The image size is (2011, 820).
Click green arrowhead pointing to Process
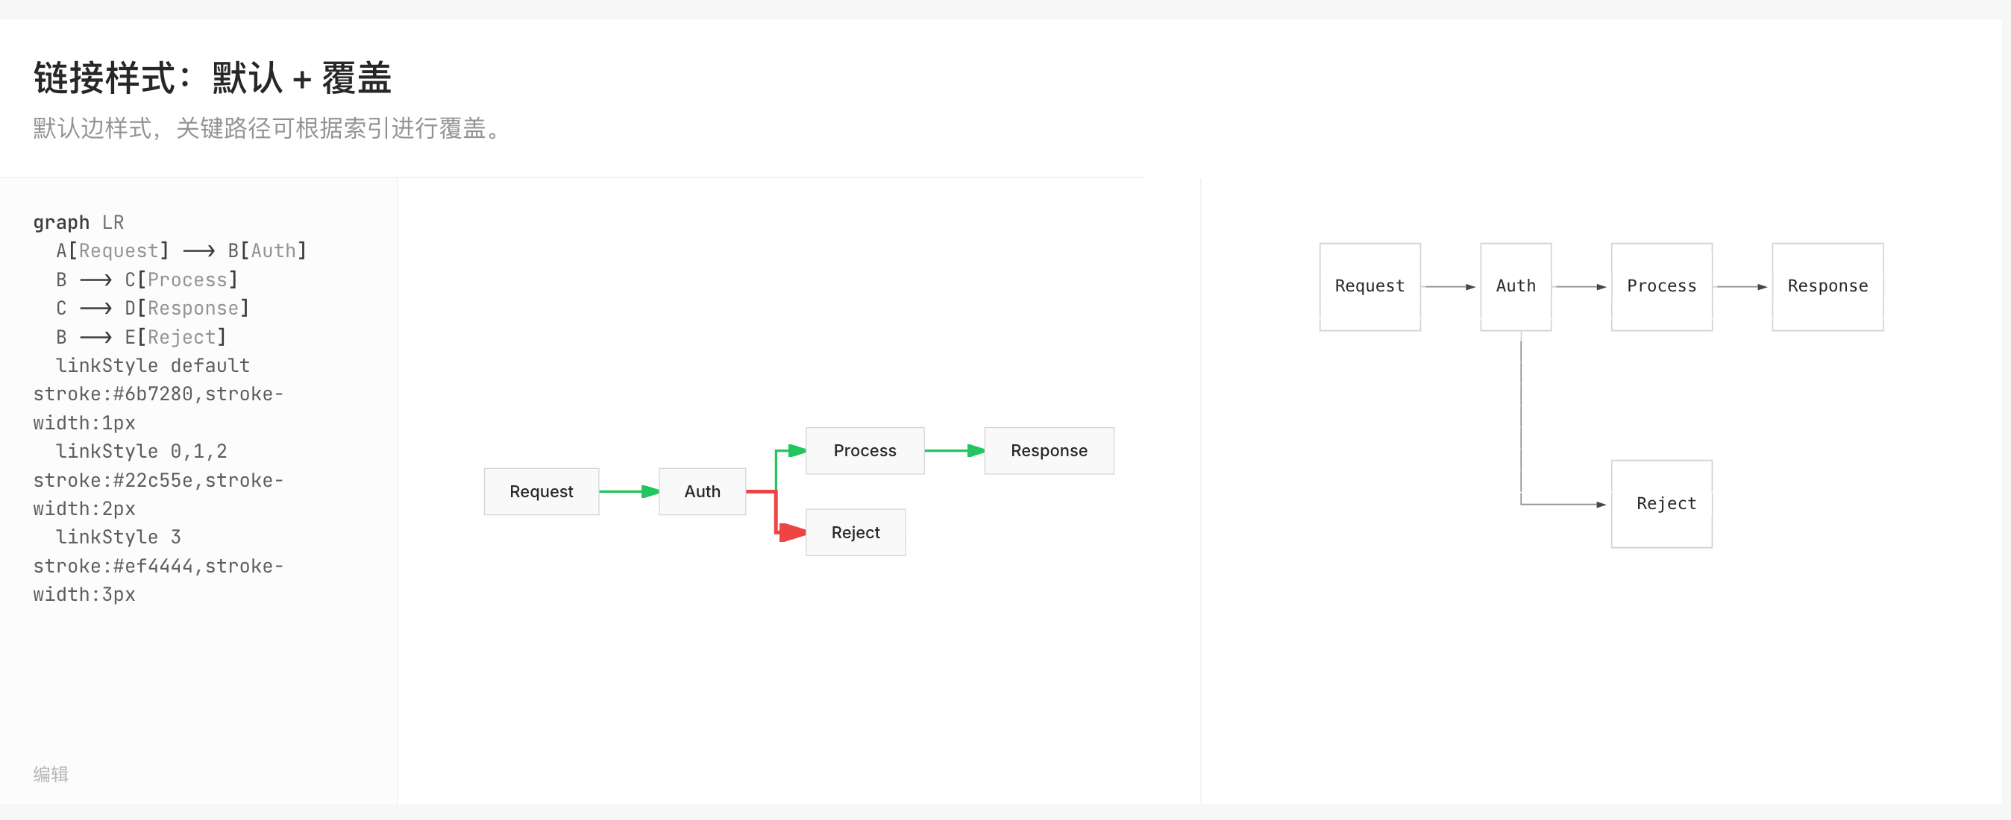point(797,450)
